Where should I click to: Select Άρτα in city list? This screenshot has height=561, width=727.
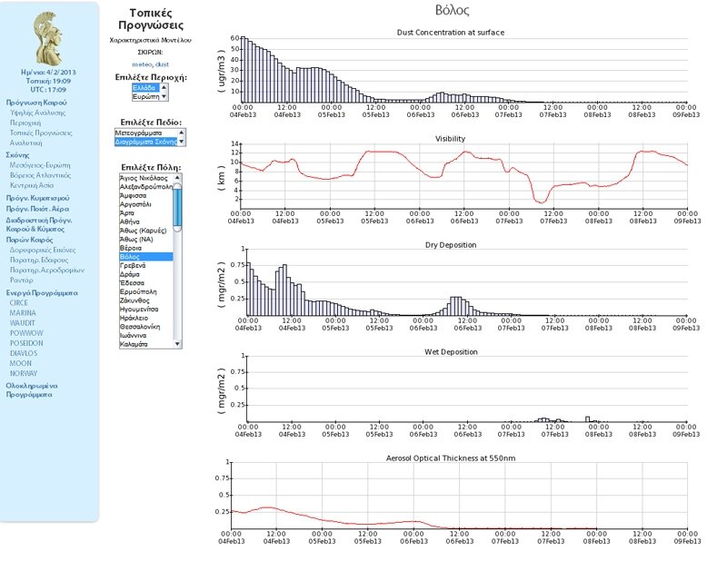tap(146, 213)
